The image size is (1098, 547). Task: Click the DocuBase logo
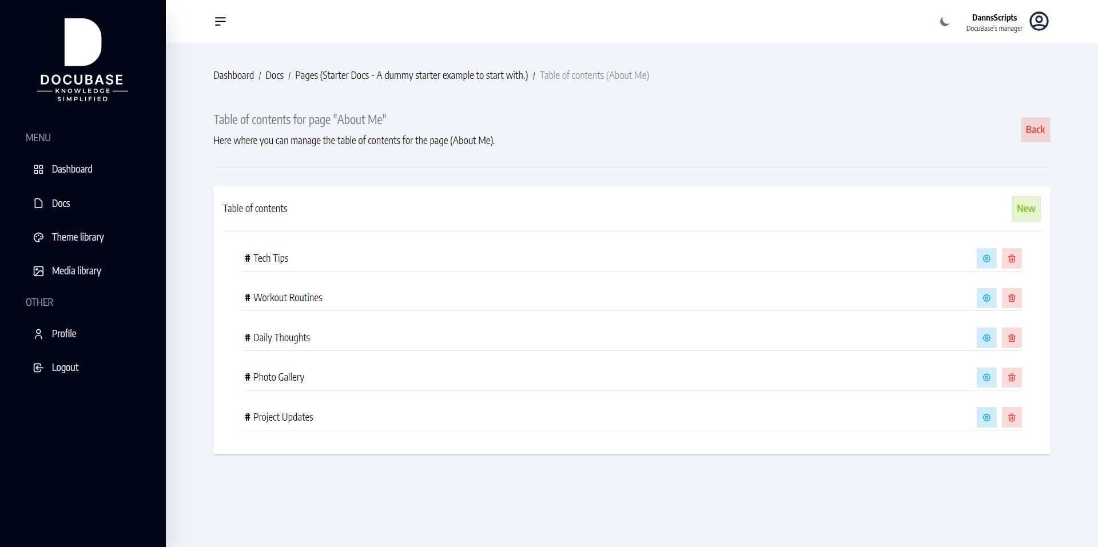[x=82, y=60]
